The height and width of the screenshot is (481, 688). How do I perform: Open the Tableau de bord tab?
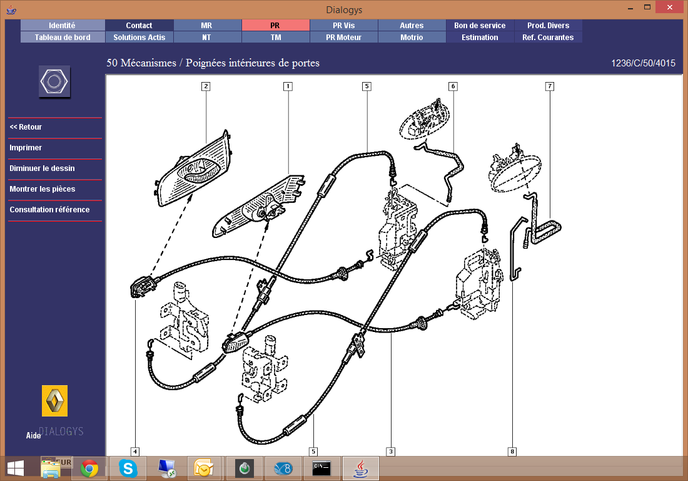pos(63,38)
